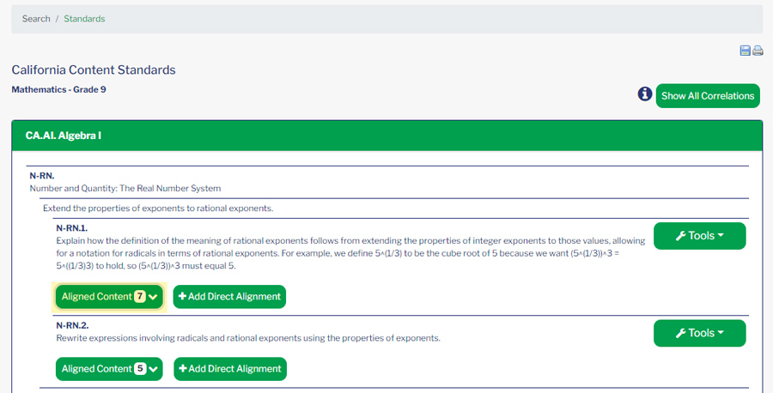Click the plus icon for N-RN.2 direct alignment
Viewport: 773px width, 393px height.
click(x=183, y=369)
